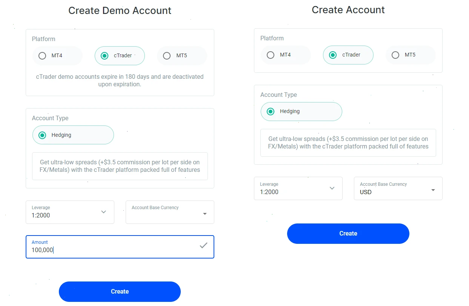Click the arrow icon beside USD currency selector
This screenshot has height=306, width=469.
point(433,190)
